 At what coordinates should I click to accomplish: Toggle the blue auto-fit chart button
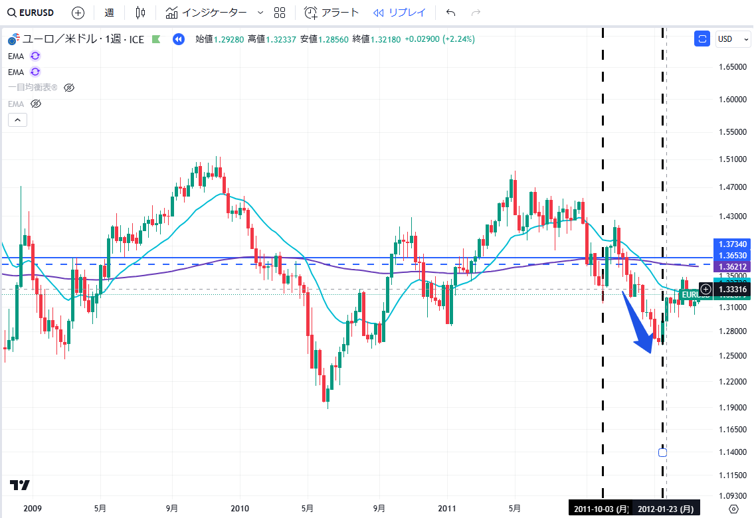pyautogui.click(x=702, y=39)
